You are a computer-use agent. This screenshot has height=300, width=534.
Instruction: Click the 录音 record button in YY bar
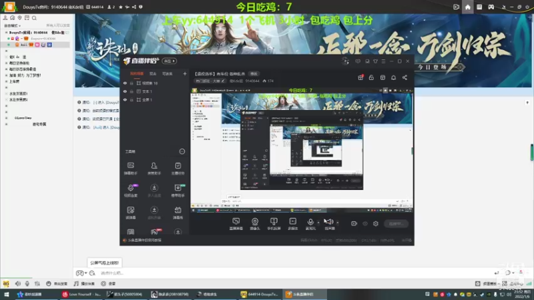click(108, 283)
